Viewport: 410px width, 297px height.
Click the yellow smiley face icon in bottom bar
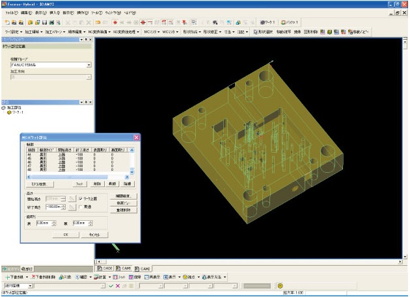[x=280, y=285]
